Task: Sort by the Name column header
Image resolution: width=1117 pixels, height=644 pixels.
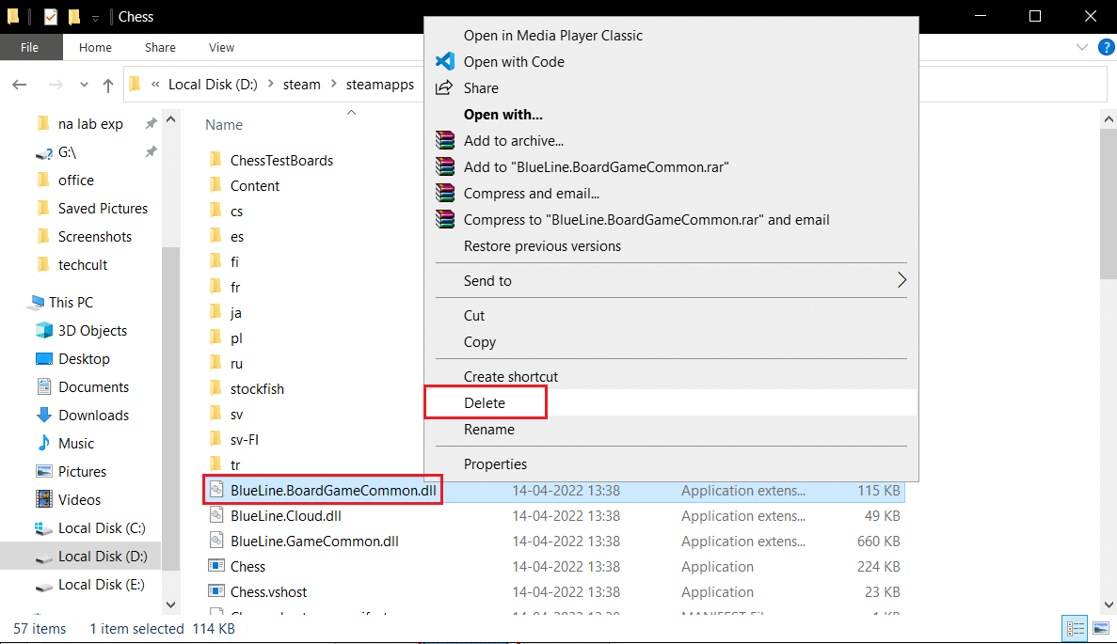Action: point(224,124)
